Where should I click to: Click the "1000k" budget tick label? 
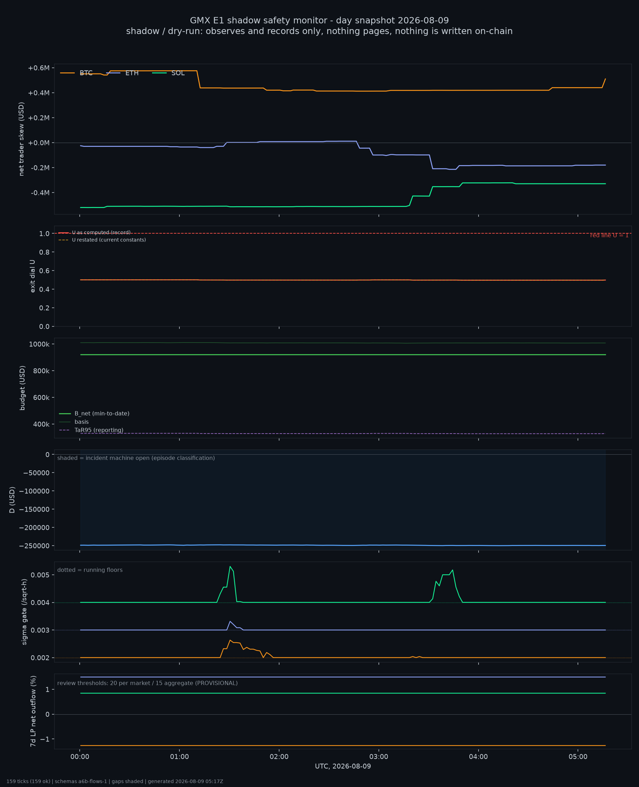click(x=39, y=344)
